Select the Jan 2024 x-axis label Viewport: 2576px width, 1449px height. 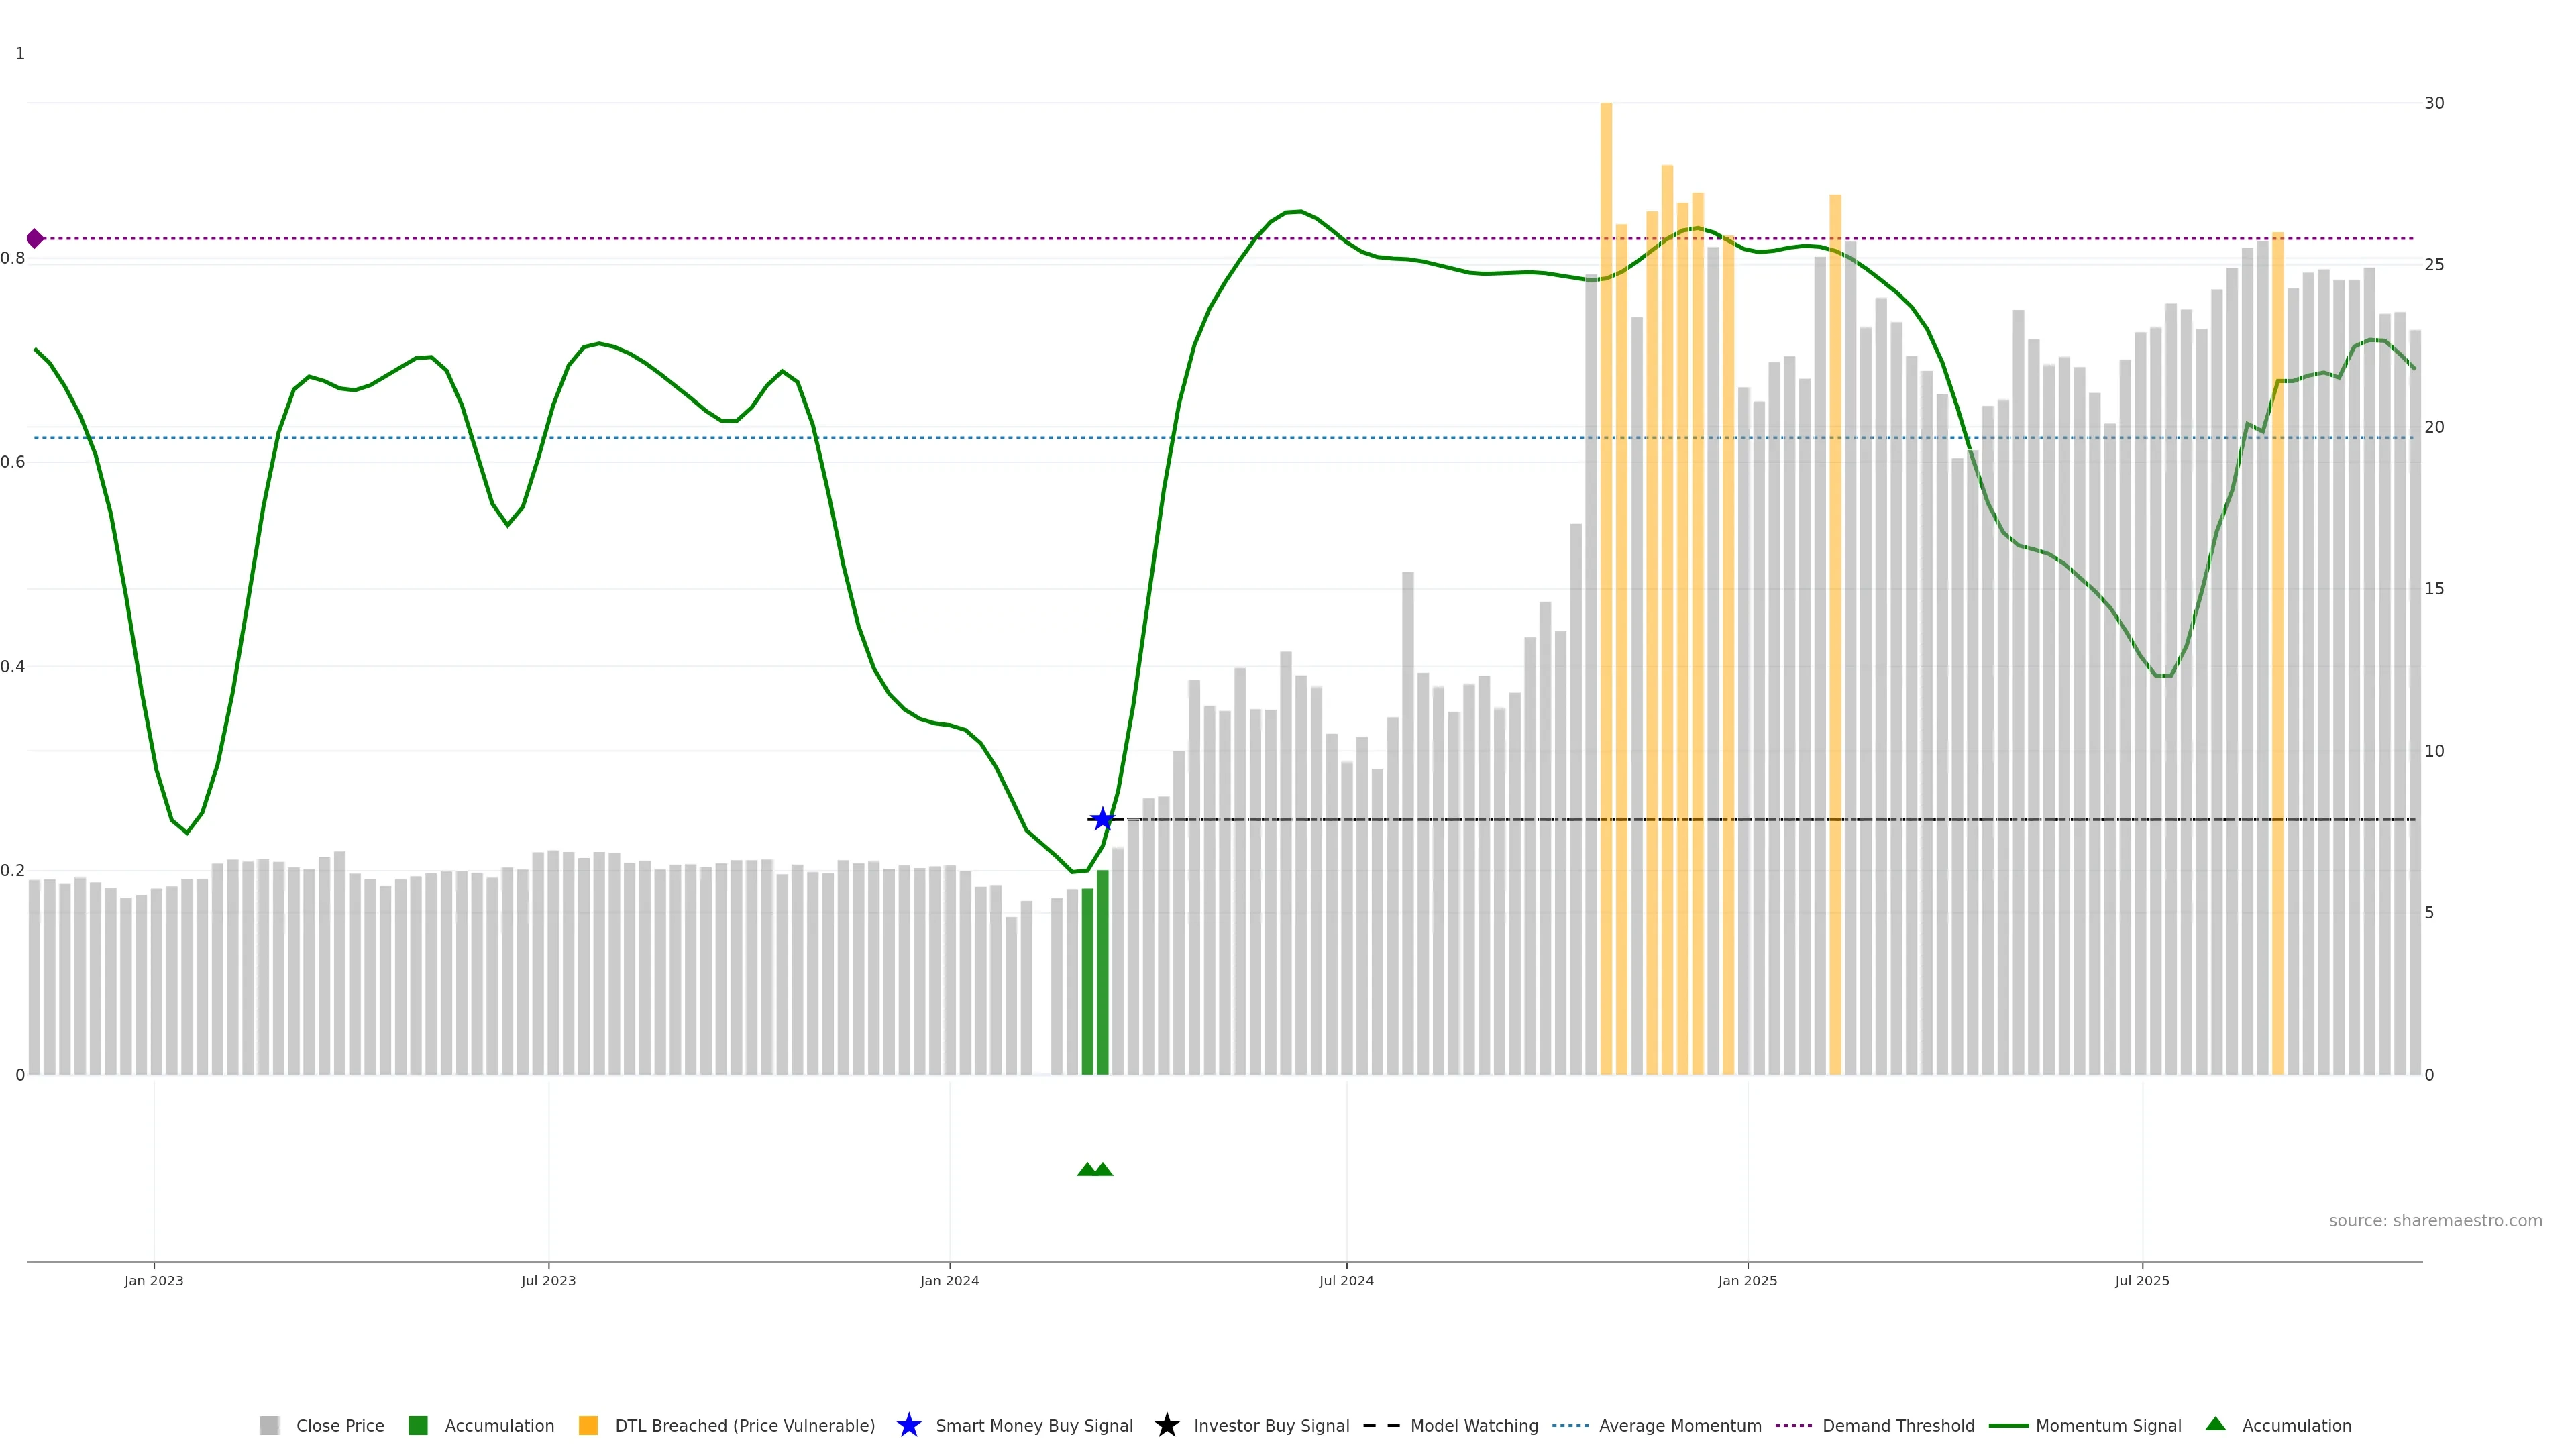(x=949, y=1280)
